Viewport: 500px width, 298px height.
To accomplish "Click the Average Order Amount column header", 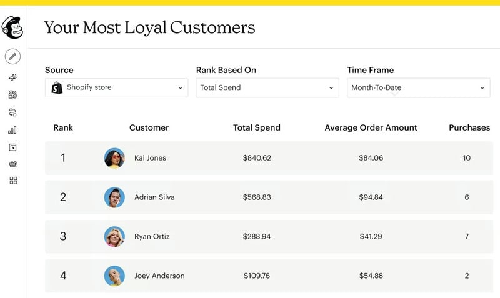I will [371, 128].
